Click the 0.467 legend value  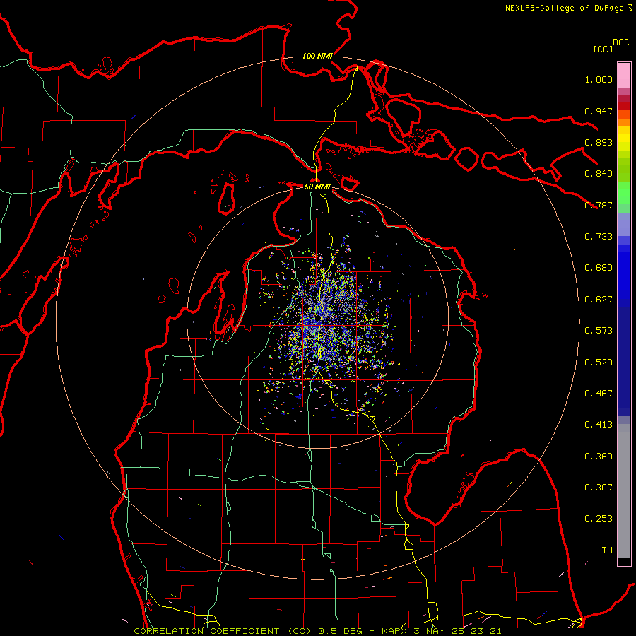pos(599,394)
